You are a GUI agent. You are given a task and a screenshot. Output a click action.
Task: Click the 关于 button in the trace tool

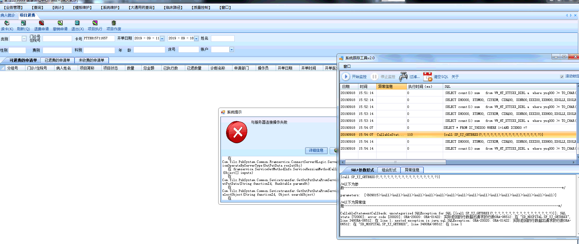[x=455, y=77]
